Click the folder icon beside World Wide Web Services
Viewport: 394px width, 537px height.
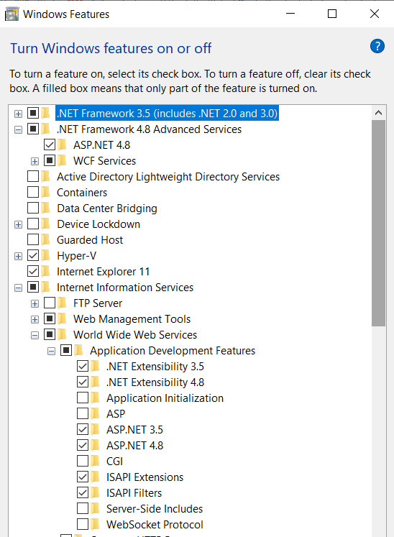coord(62,334)
